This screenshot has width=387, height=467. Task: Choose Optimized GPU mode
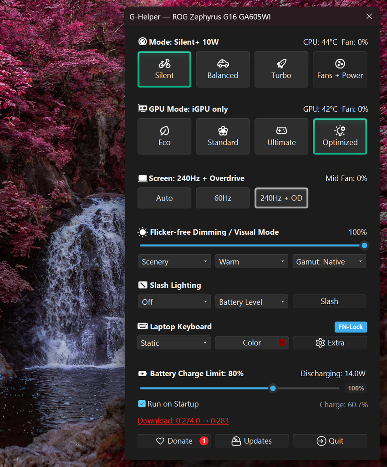pos(340,136)
